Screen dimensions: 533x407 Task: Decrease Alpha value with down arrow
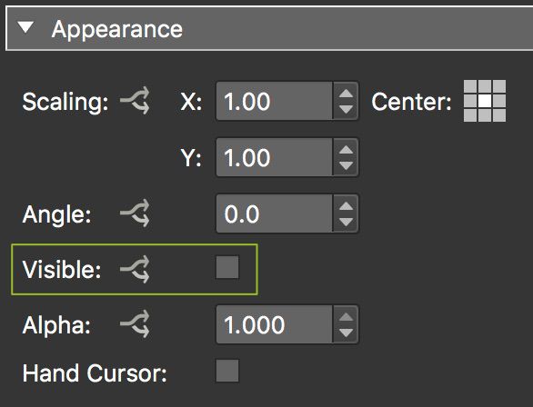[346, 333]
